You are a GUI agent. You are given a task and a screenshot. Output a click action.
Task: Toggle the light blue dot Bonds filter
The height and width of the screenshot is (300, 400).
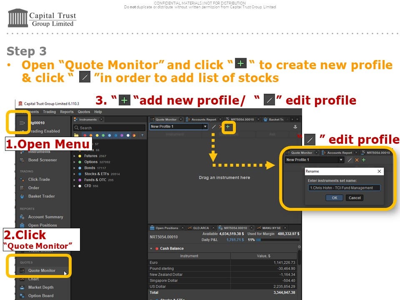coord(110,135)
